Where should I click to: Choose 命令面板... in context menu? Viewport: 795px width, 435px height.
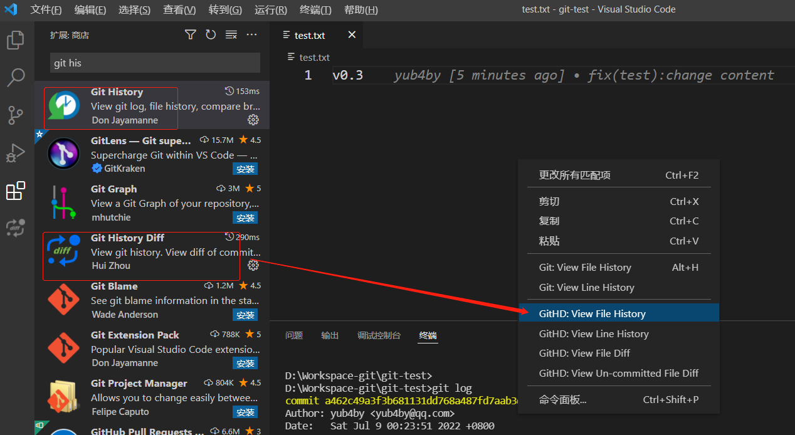tap(619, 400)
